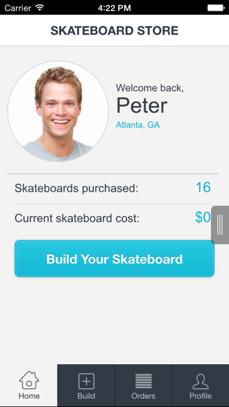Select the Skateboards purchased row label
The height and width of the screenshot is (407, 229).
pos(77,188)
